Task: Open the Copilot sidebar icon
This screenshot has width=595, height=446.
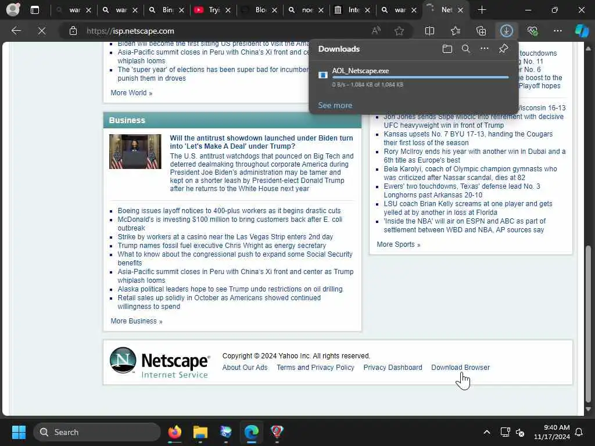Action: point(582,31)
